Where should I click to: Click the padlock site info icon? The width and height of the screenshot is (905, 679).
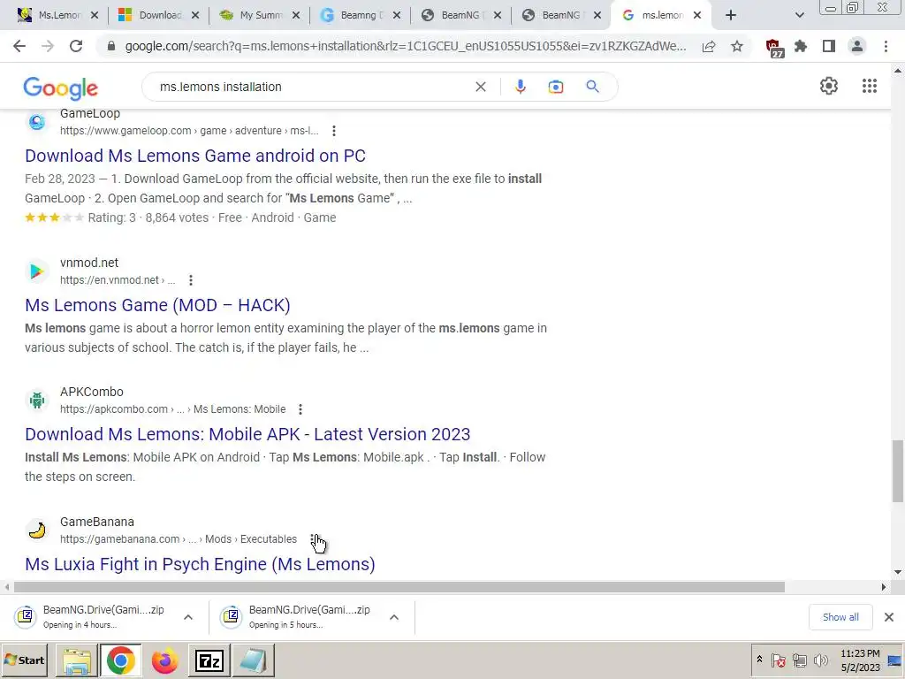(111, 46)
